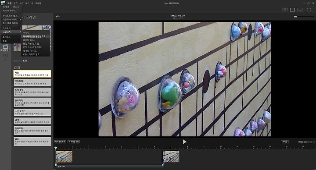The width and height of the screenshot is (316, 170).
Task: Open the 애니메이션 sidebar tool icon
Action: [x=5, y=48]
